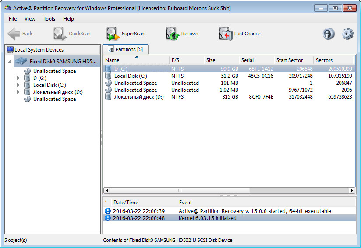Select the D (G:) partition row name
This screenshot has width=361, height=248.
[x=121, y=69]
